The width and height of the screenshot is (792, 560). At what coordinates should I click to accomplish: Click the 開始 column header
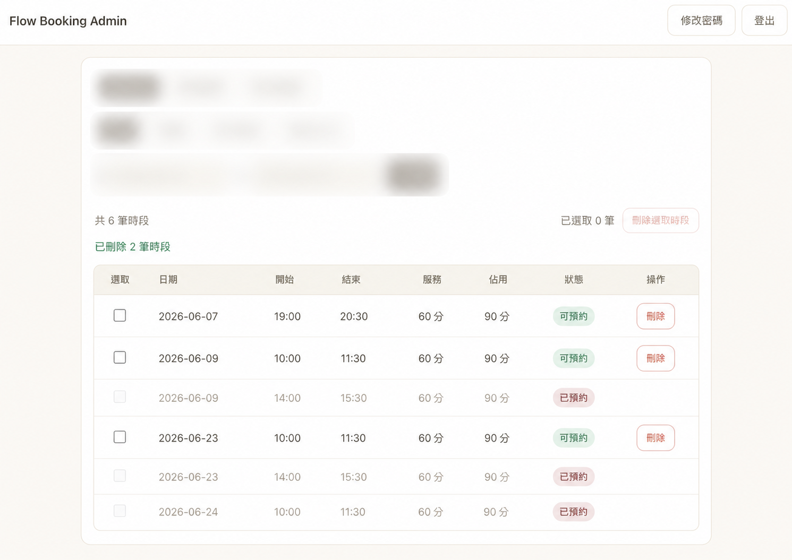pos(284,279)
